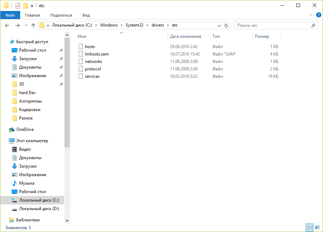This screenshot has height=232, width=323.
Task: Switch to large thumbnails view icon
Action: [317, 227]
